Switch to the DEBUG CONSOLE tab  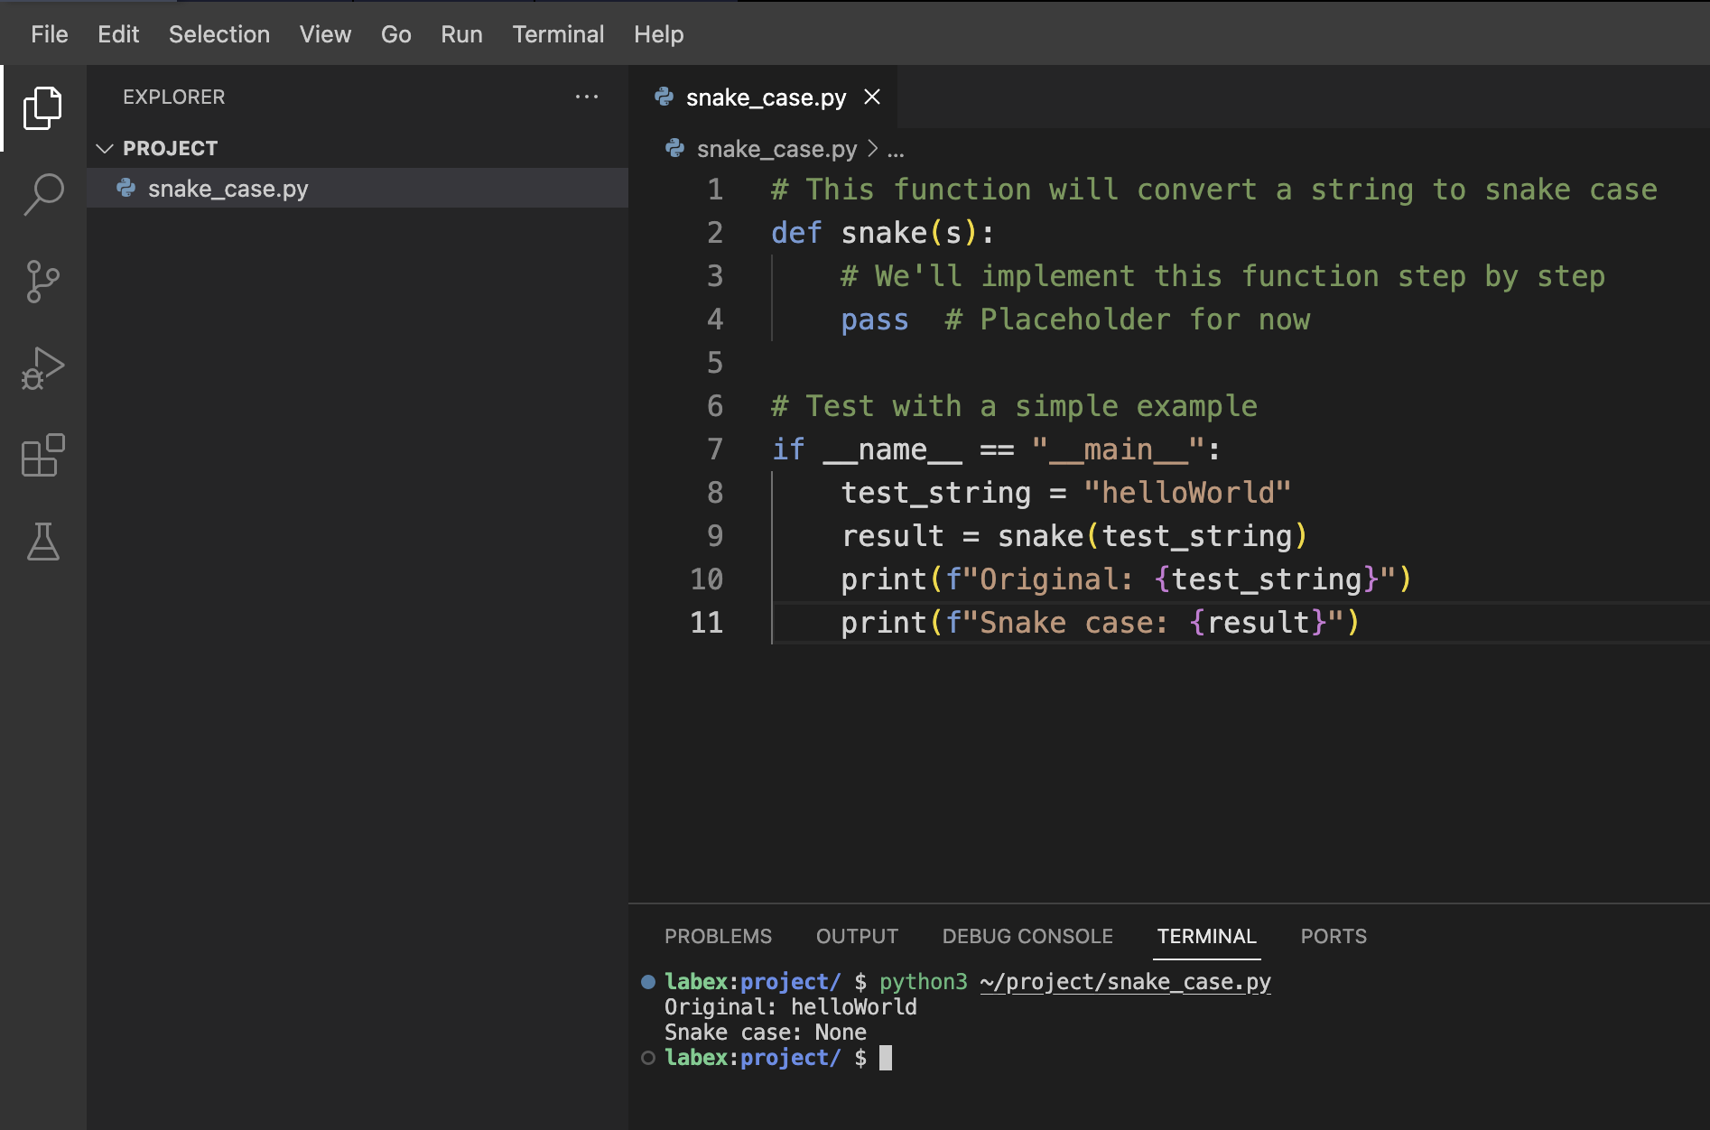[1027, 936]
